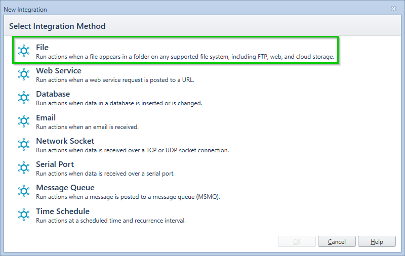The height and width of the screenshot is (256, 405).
Task: Open Help for this dialog
Action: pyautogui.click(x=377, y=241)
